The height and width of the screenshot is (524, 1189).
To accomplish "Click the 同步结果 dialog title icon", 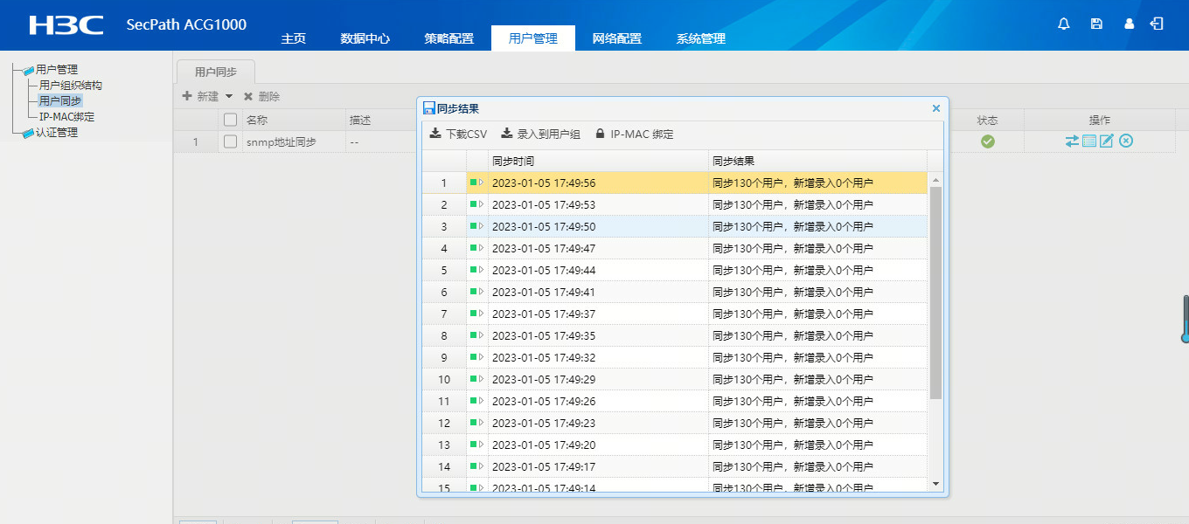I will tap(428, 108).
